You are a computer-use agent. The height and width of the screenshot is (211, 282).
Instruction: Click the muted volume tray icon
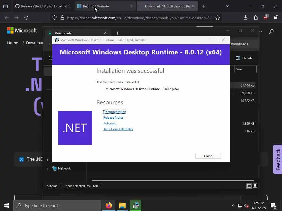246,206
